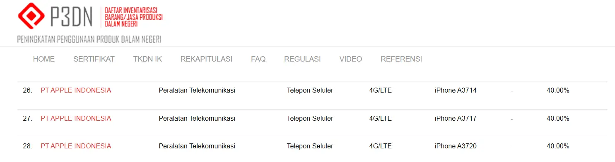Navigate to the REGULASI section
615x162 pixels.
[302, 59]
